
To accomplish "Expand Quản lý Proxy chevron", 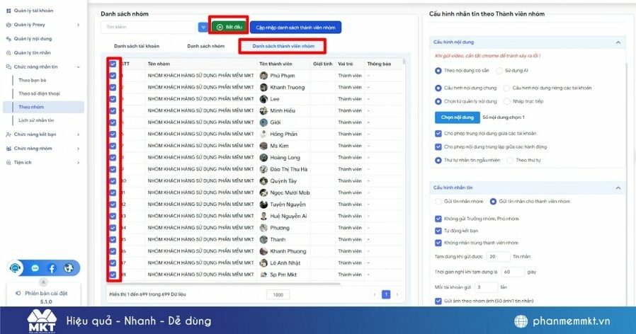I will pyautogui.click(x=79, y=25).
